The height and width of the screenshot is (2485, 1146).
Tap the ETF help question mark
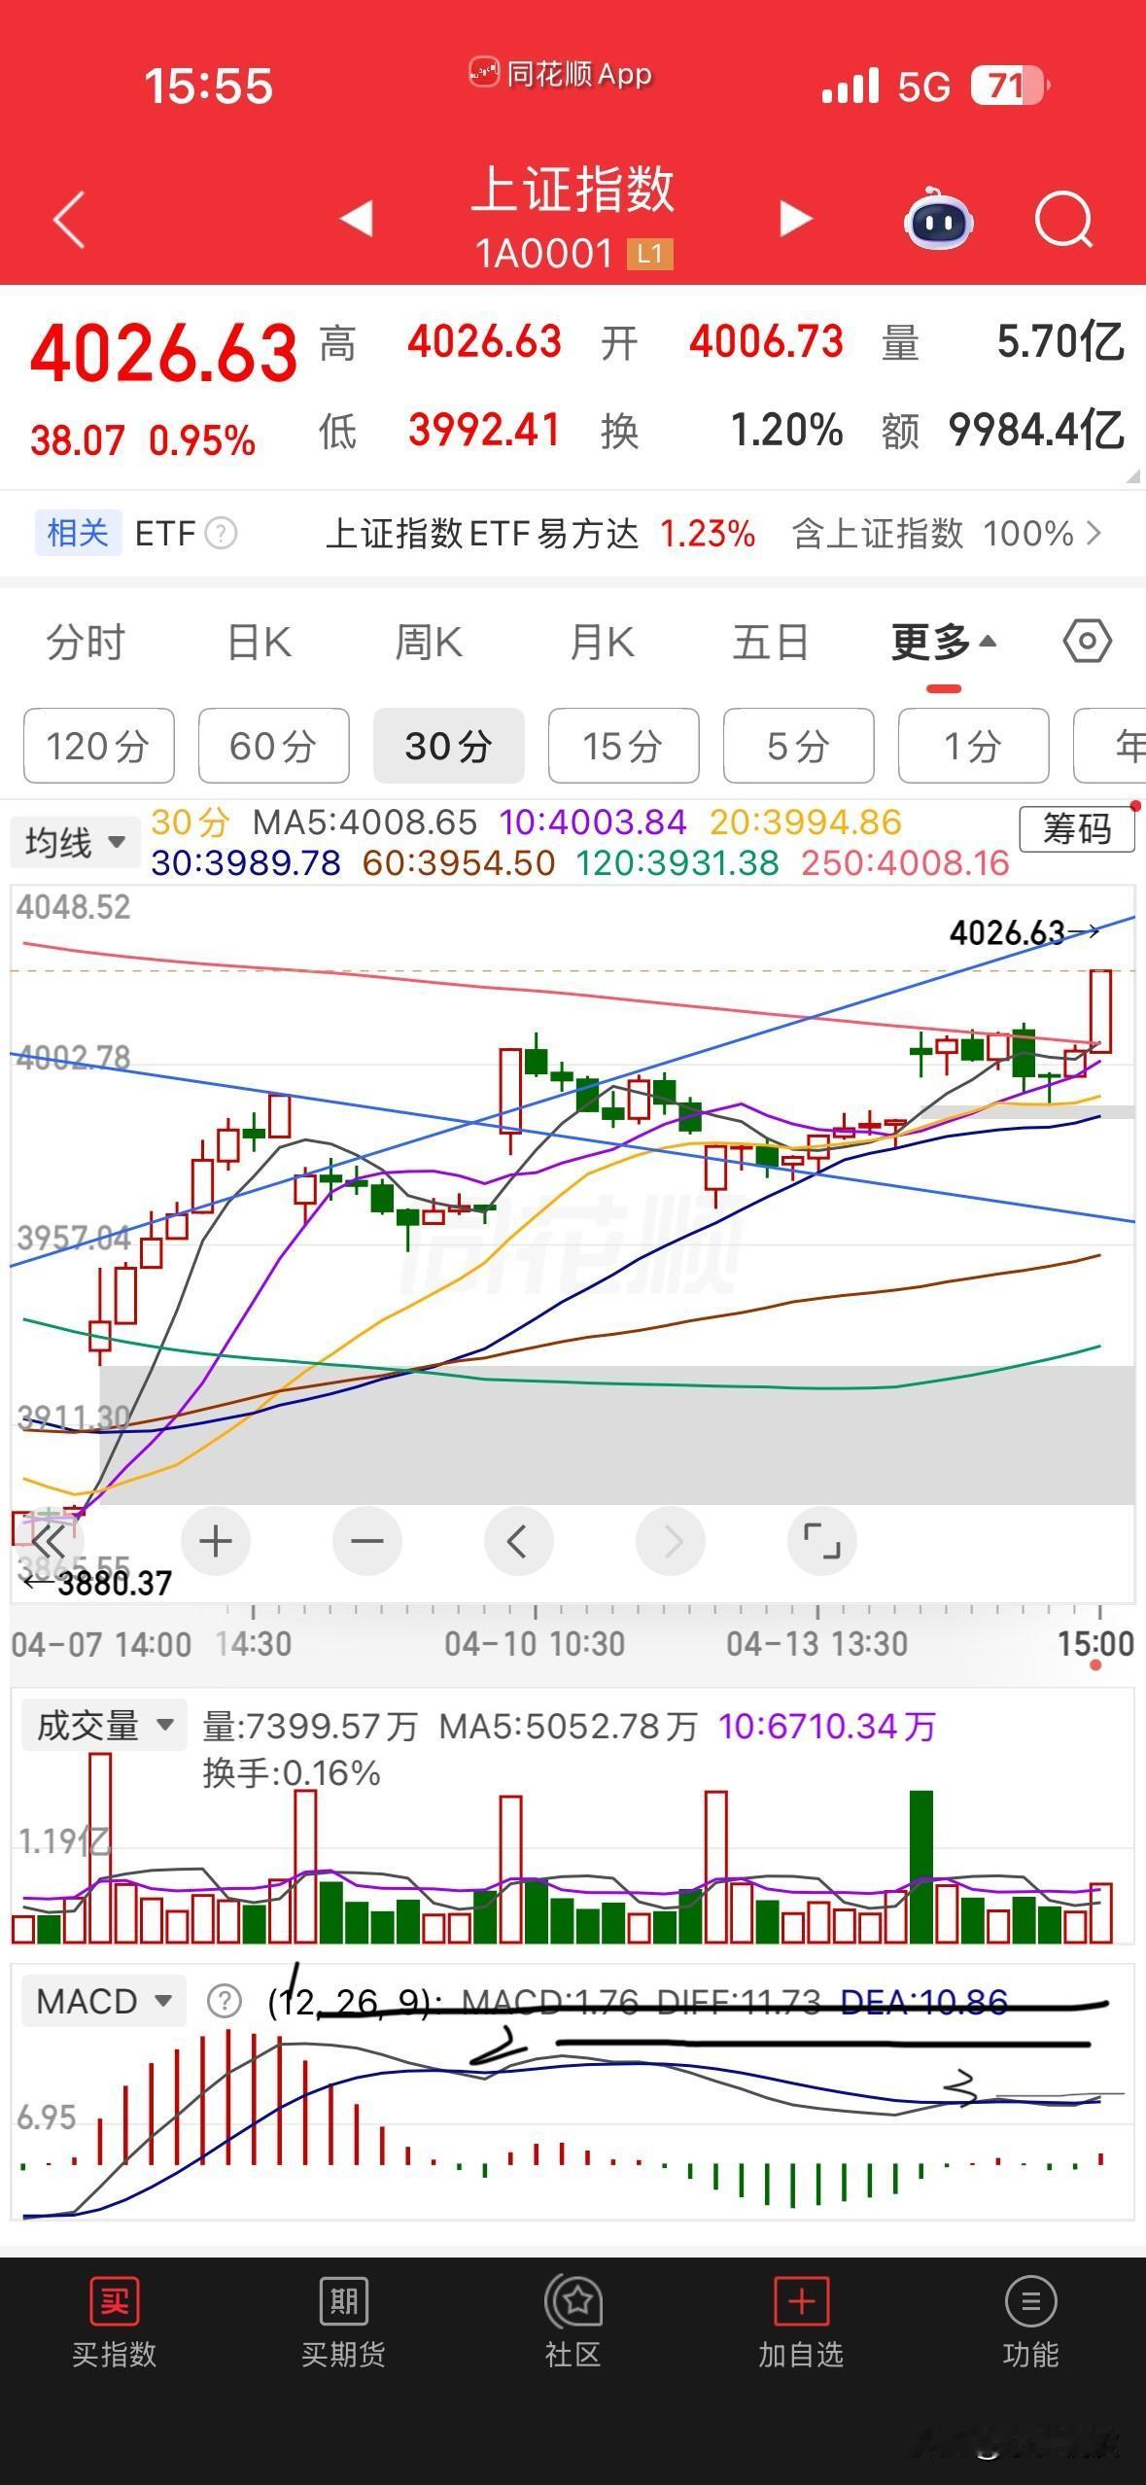pos(222,533)
